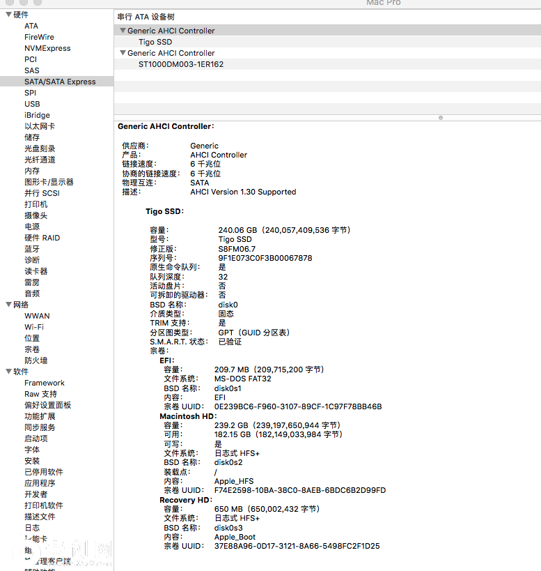Open 蓝牙 hardware information
The width and height of the screenshot is (541, 571).
[x=32, y=249]
